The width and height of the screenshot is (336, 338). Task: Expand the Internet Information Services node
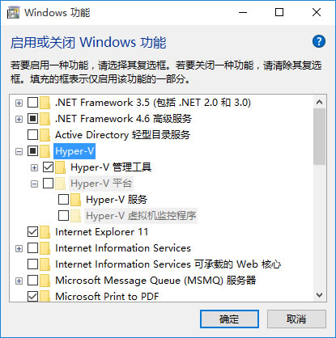point(19,248)
